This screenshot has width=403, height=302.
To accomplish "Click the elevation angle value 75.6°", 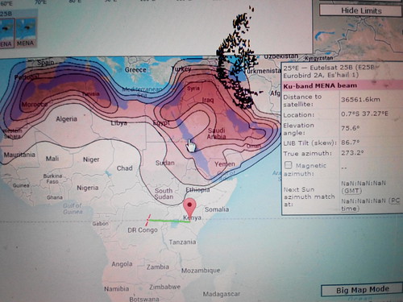I will click(x=351, y=128).
